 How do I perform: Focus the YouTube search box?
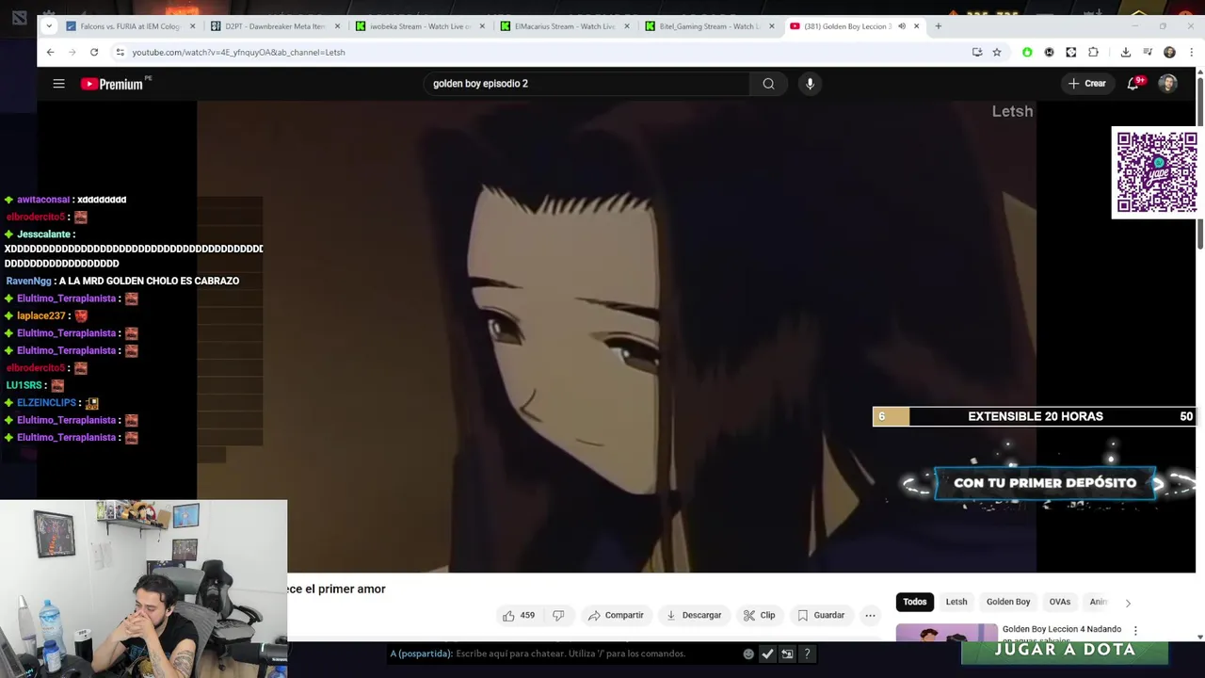(x=586, y=84)
